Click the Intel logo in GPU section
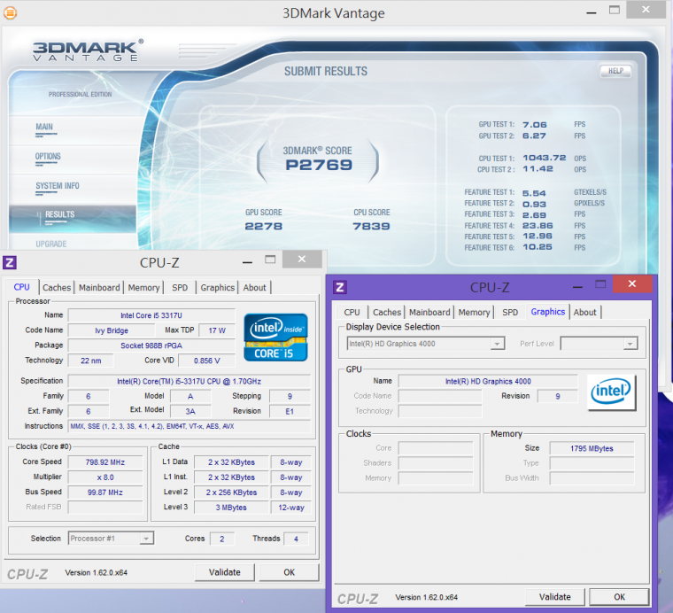Screen dimensions: 673x613 click(x=612, y=390)
